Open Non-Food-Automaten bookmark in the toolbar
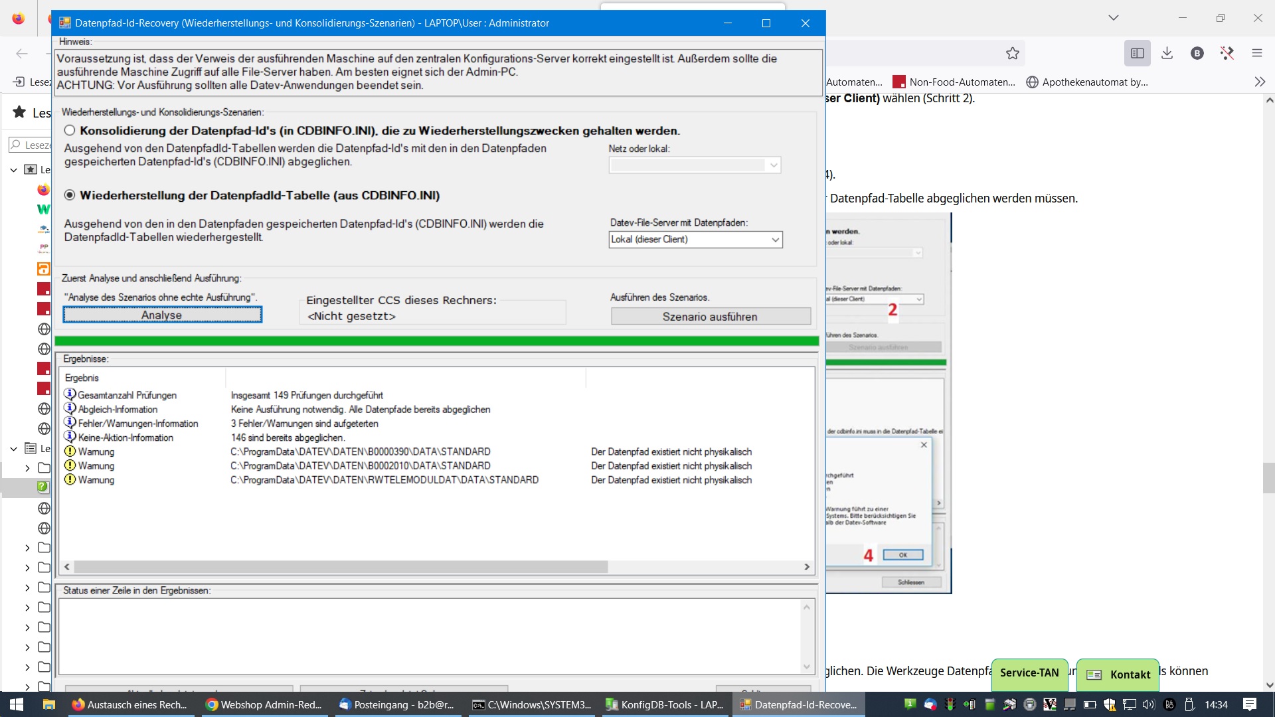This screenshot has width=1275, height=717. pos(954,82)
